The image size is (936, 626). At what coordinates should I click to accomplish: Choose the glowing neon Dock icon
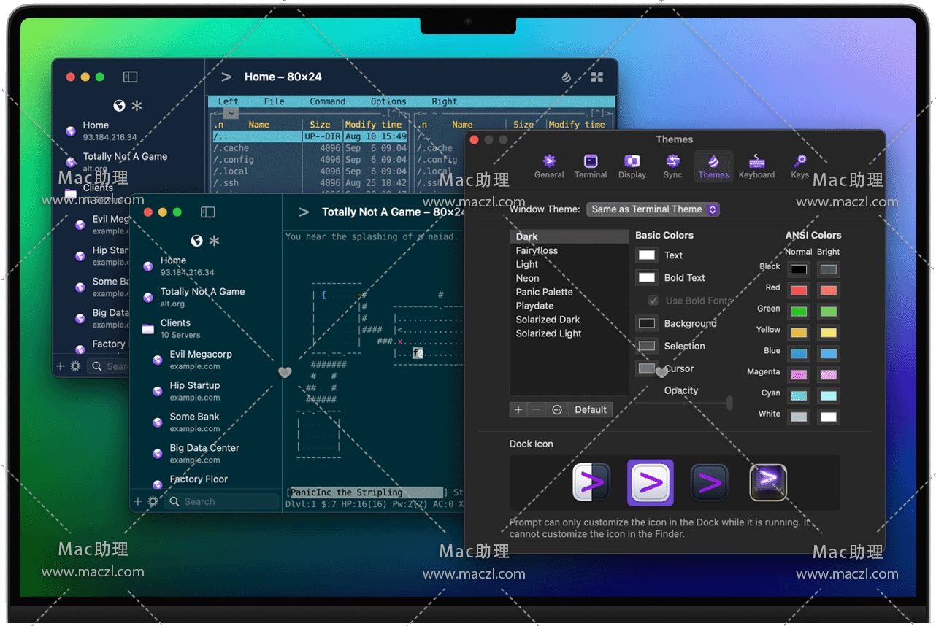coord(768,482)
